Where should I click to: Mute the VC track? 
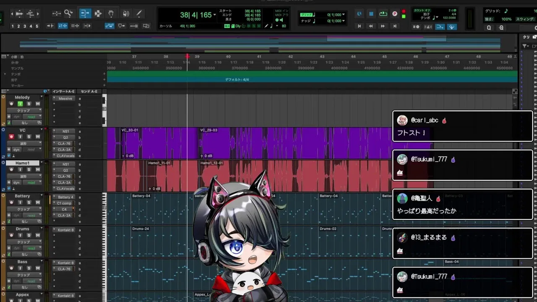(x=38, y=137)
